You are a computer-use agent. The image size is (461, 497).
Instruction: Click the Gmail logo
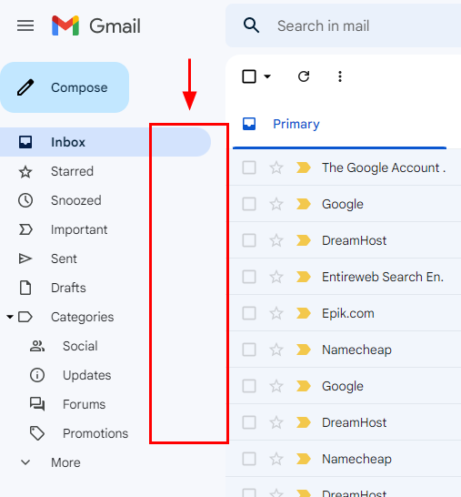(96, 25)
